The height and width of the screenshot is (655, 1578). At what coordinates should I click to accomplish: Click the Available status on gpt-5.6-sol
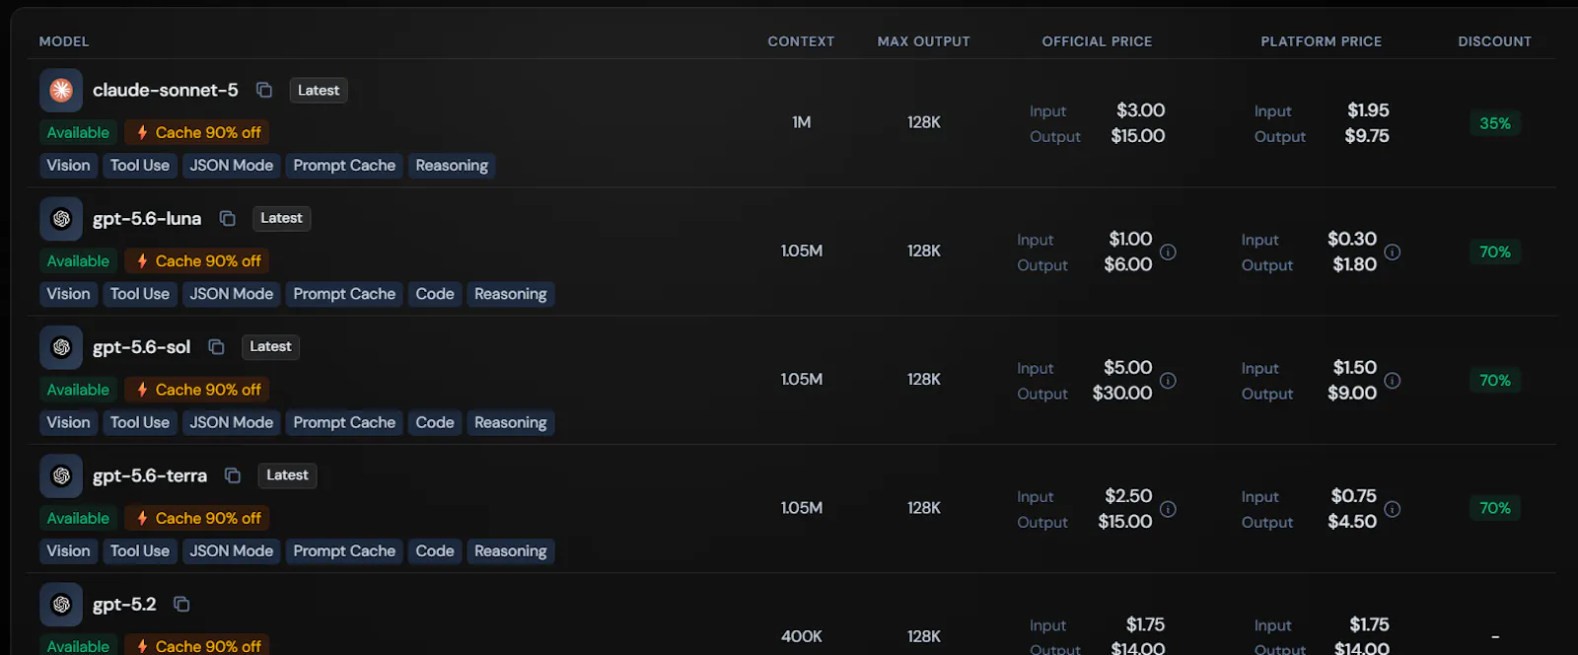point(78,390)
